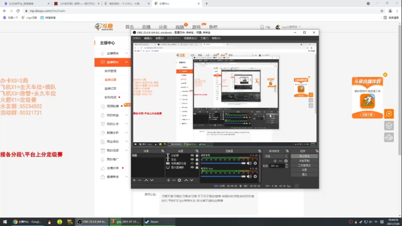Screen dimensions: 402x226
Task: Click the 工作室模式 button in OBS
Action: [305, 165]
